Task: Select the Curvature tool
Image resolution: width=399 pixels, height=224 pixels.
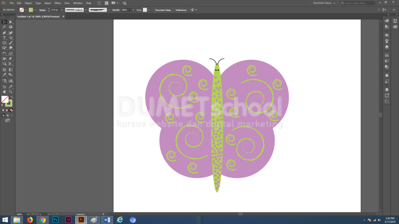Action: pos(11,33)
